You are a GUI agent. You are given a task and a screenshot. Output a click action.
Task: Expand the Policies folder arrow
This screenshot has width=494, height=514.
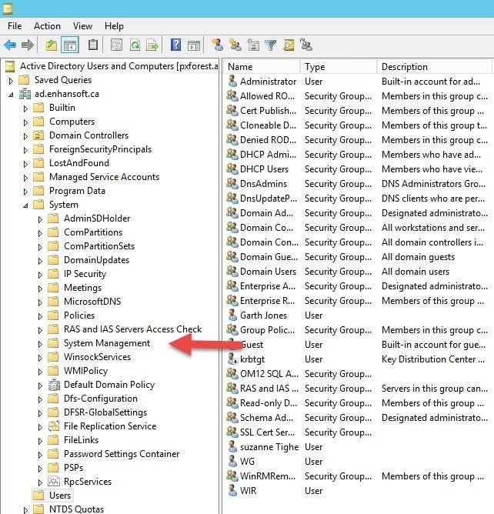[x=40, y=315]
